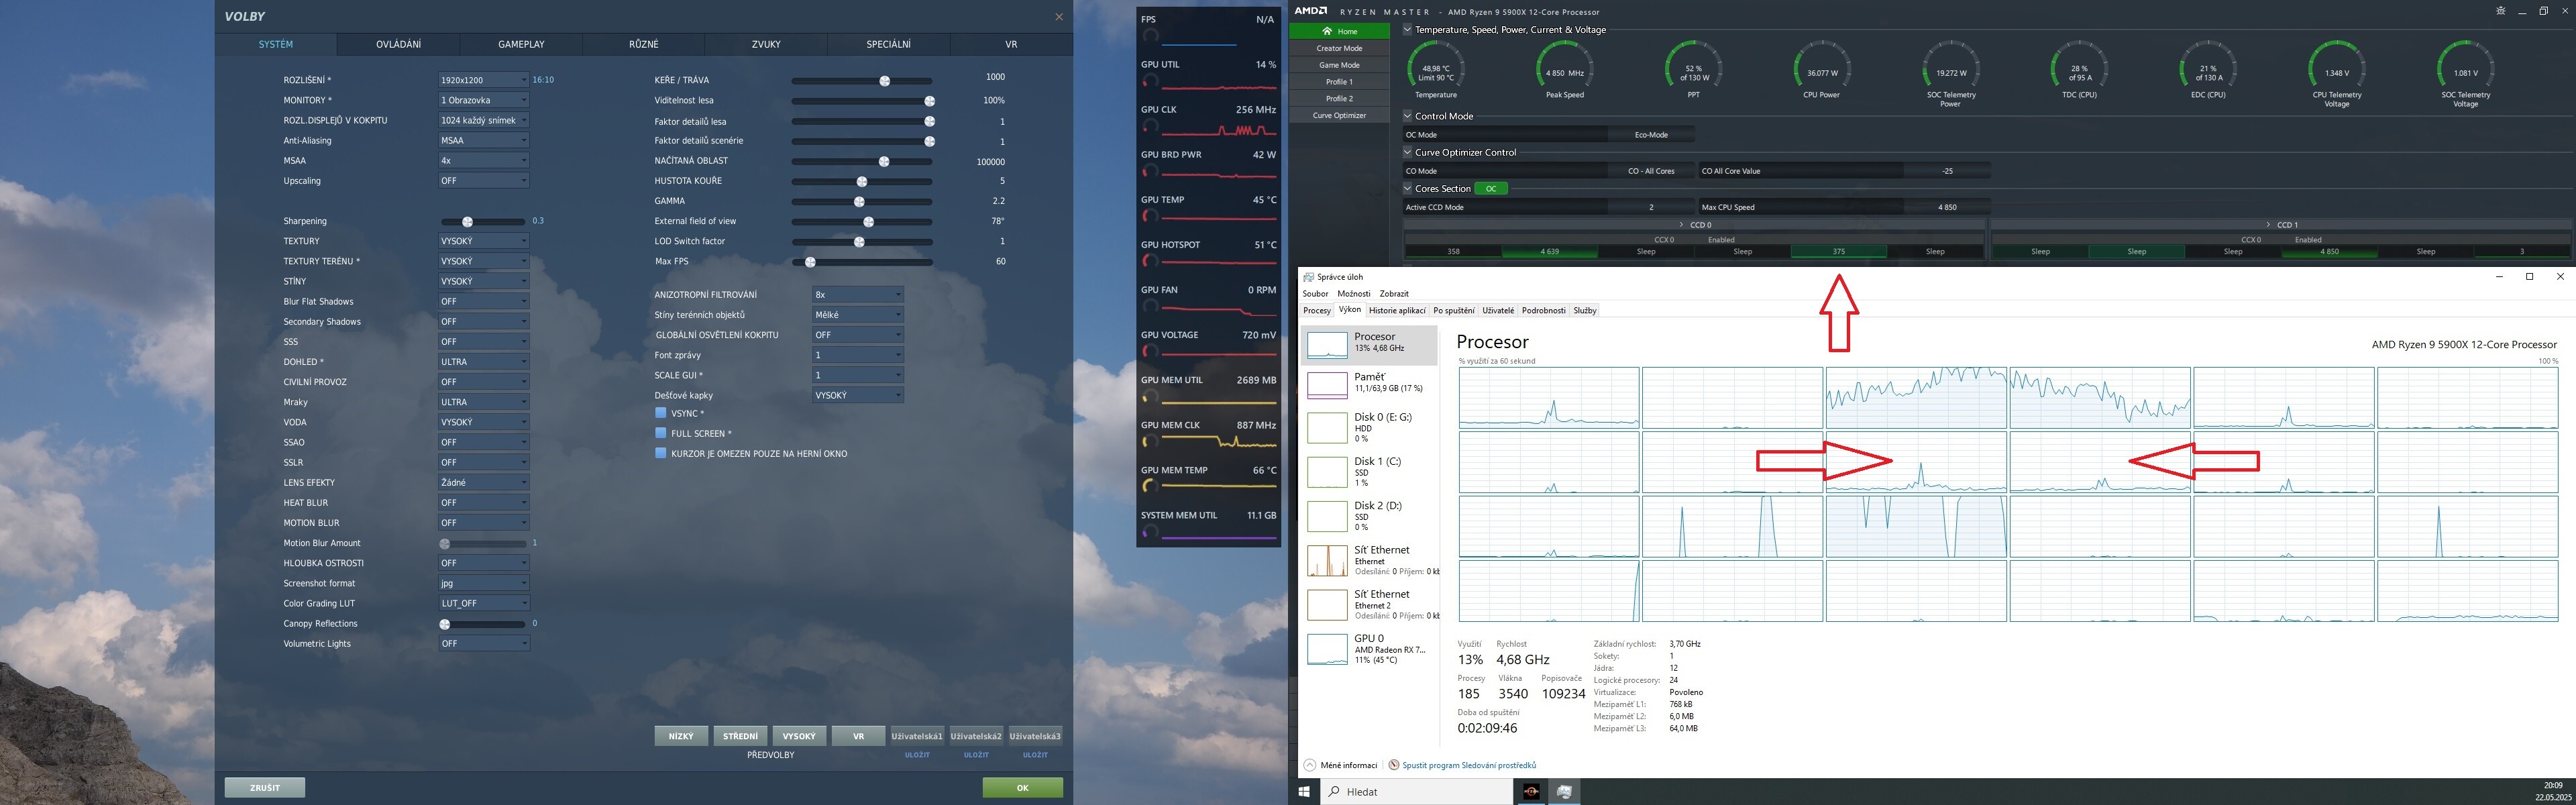Adjust the GAMMA slider

click(x=862, y=202)
